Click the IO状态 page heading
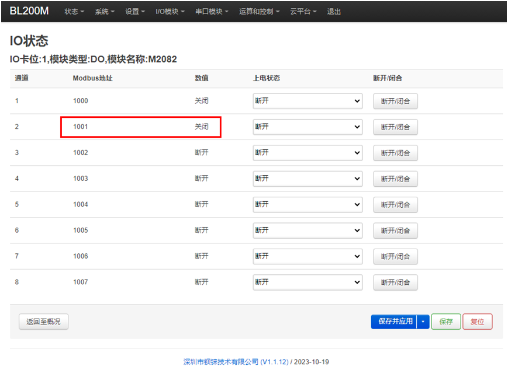508x377 pixels. pos(29,41)
